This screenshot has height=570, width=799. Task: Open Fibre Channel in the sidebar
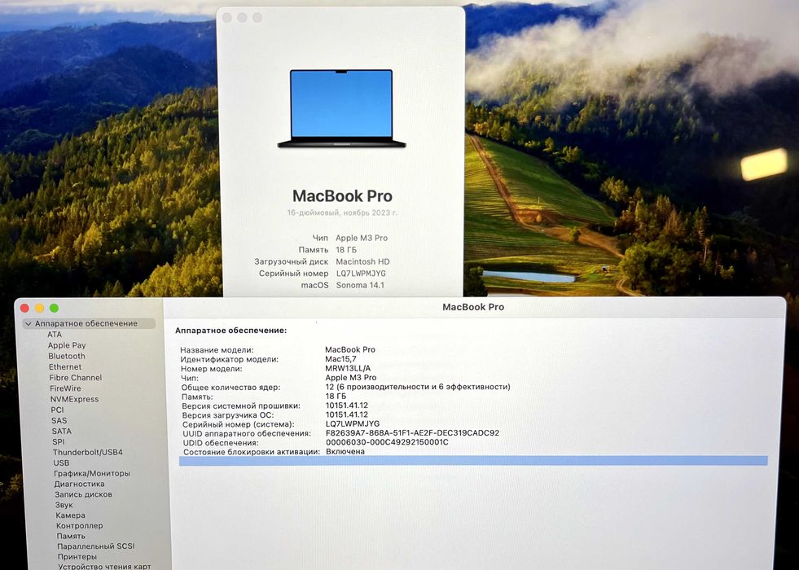click(76, 378)
